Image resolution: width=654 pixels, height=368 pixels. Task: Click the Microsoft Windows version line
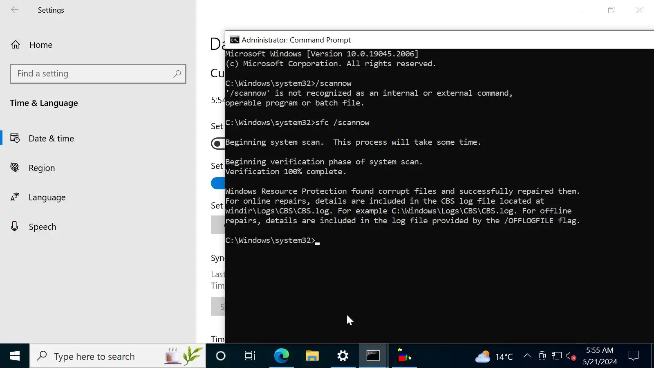click(x=322, y=54)
